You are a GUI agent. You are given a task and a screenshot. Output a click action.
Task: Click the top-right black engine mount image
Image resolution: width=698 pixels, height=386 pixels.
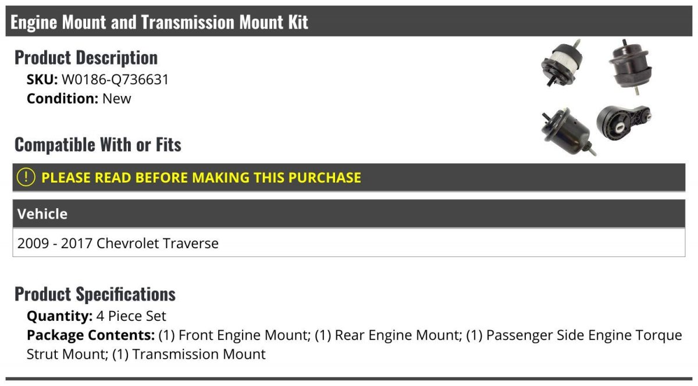(629, 66)
